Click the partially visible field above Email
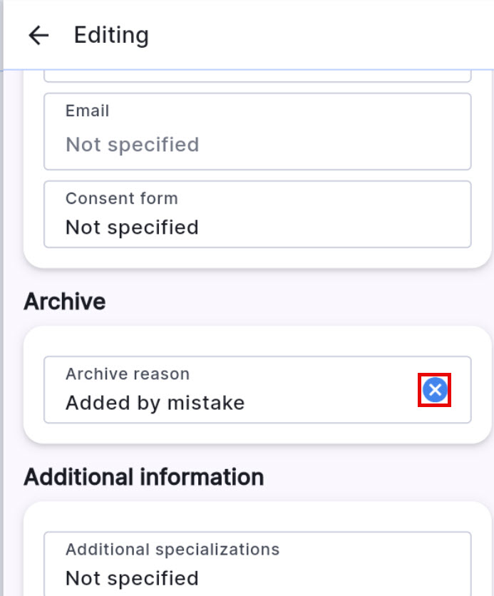 coord(257,76)
